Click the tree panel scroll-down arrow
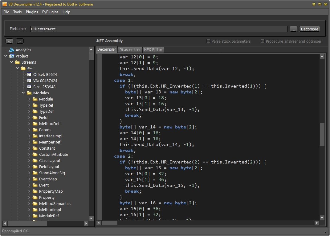330x236 pixels. tap(91, 218)
